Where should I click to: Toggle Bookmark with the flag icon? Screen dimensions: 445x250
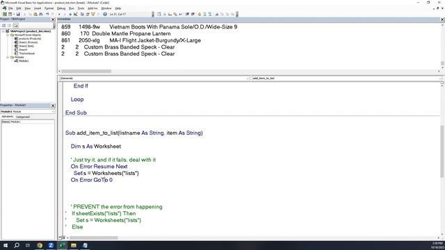(x=217, y=14)
